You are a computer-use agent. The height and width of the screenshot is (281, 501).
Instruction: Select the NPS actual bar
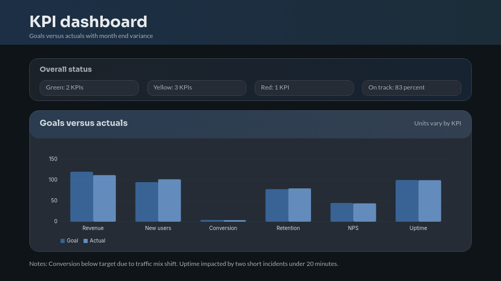(x=365, y=212)
